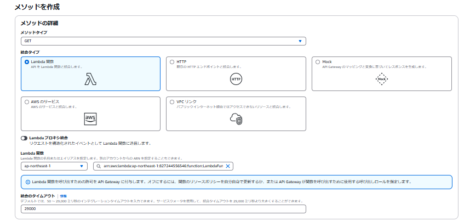Click the HTTP circle icon
The height and width of the screenshot is (221, 470).
tap(236, 80)
